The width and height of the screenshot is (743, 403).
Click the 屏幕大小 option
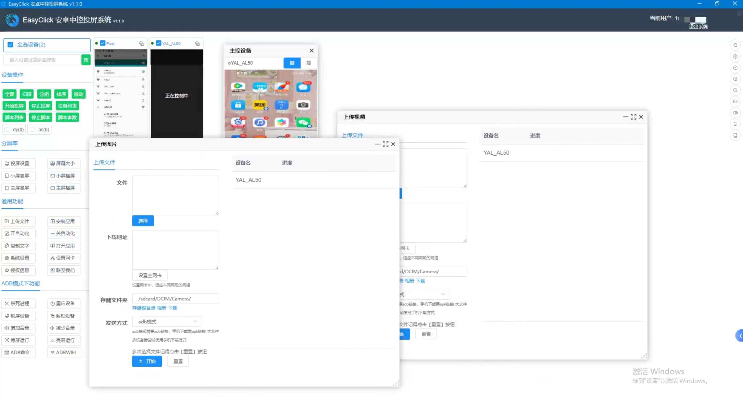point(64,163)
